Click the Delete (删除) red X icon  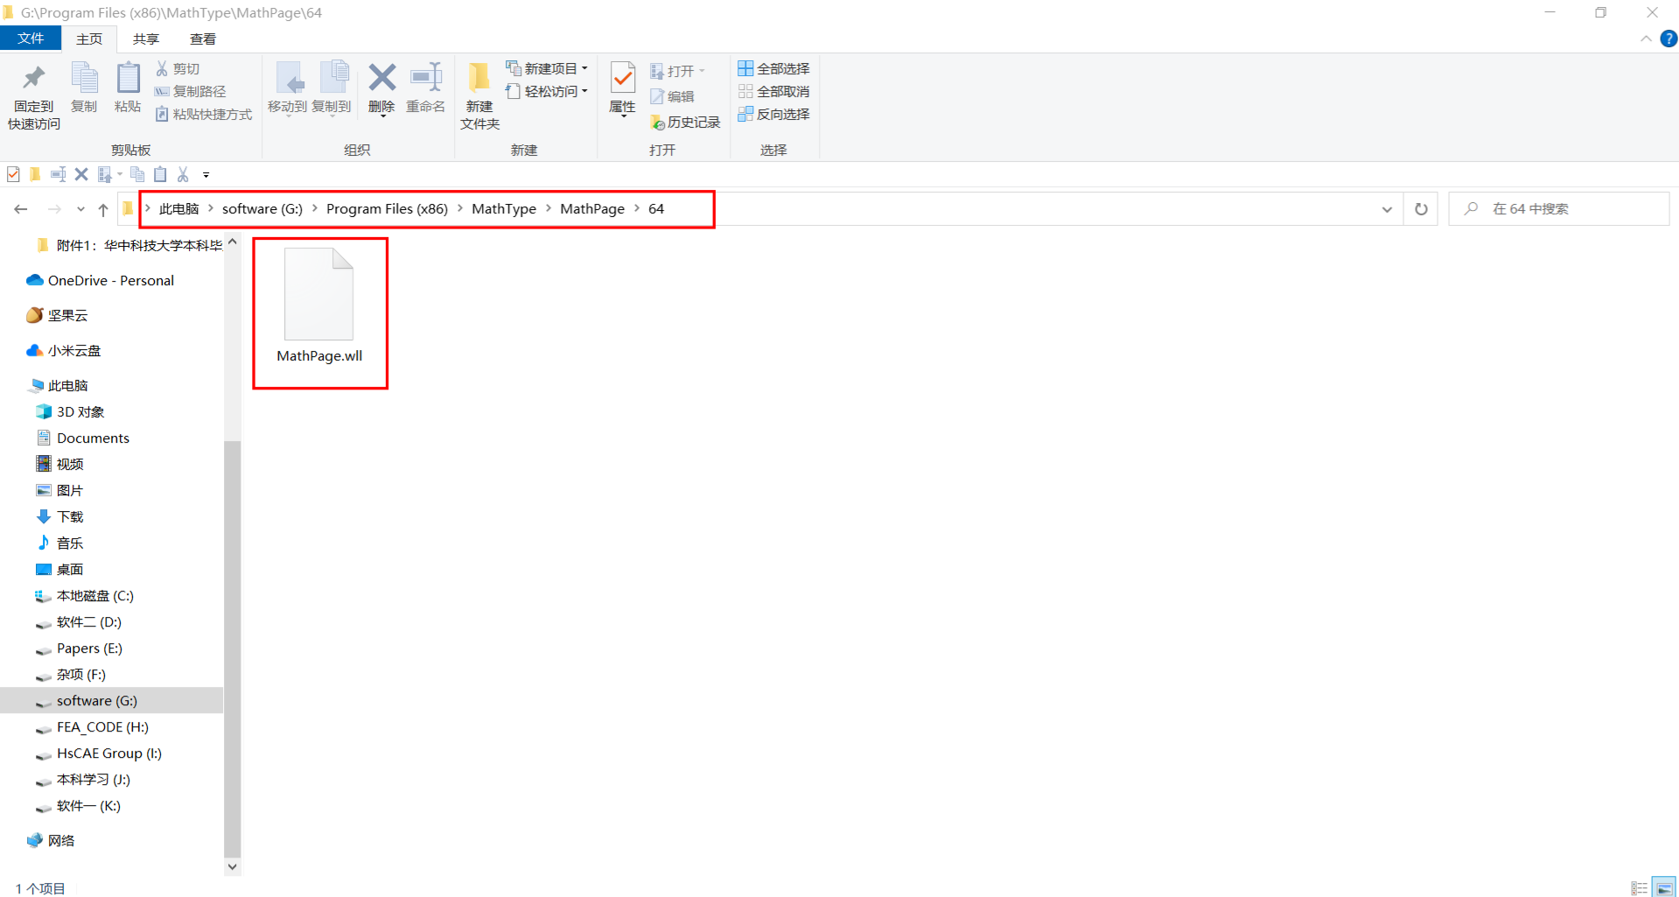[x=381, y=79]
